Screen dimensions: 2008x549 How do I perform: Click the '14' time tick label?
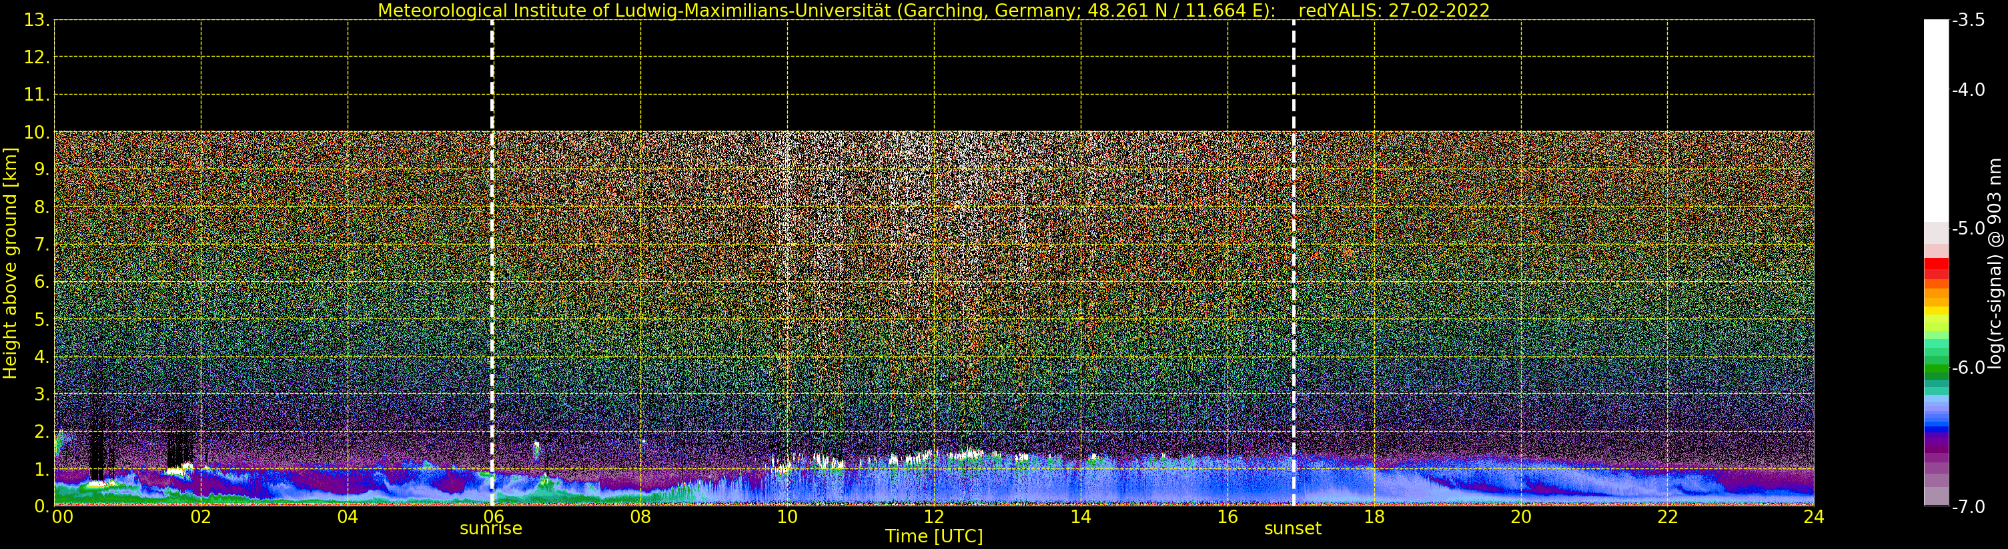point(1081,516)
